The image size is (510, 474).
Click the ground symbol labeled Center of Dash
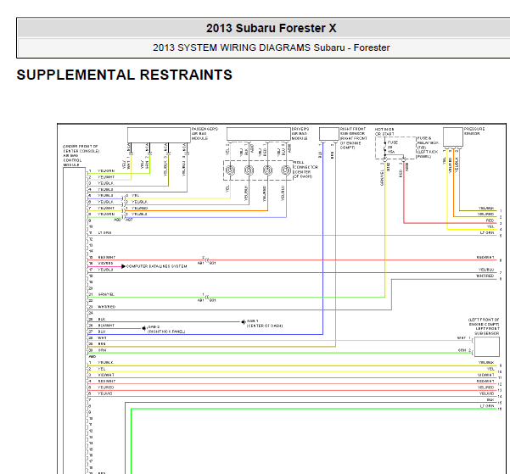[244, 322]
